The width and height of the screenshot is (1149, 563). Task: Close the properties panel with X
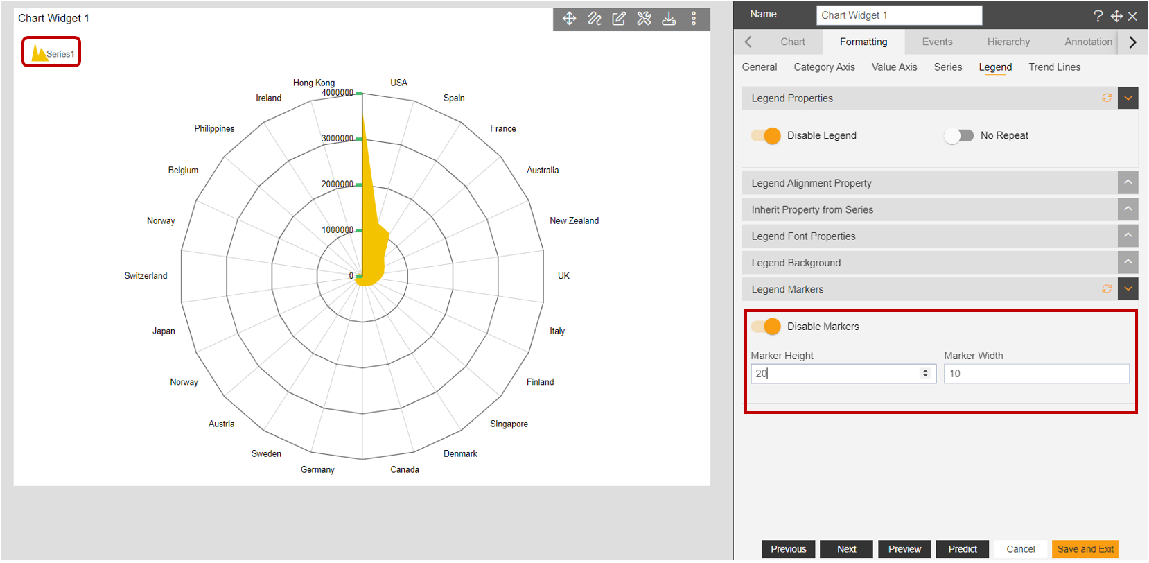(x=1132, y=16)
